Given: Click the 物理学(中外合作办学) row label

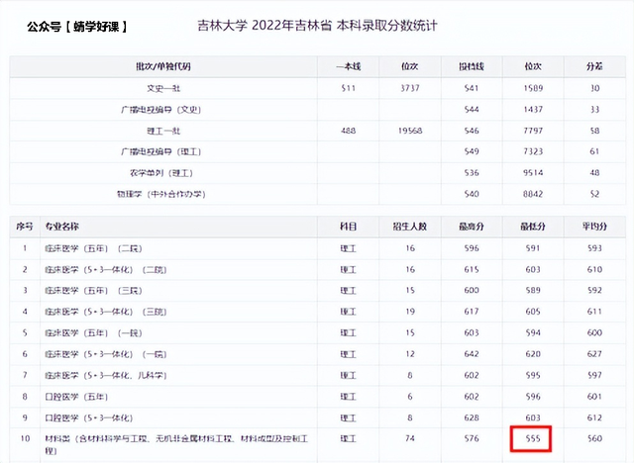Looking at the screenshot, I should [x=160, y=194].
